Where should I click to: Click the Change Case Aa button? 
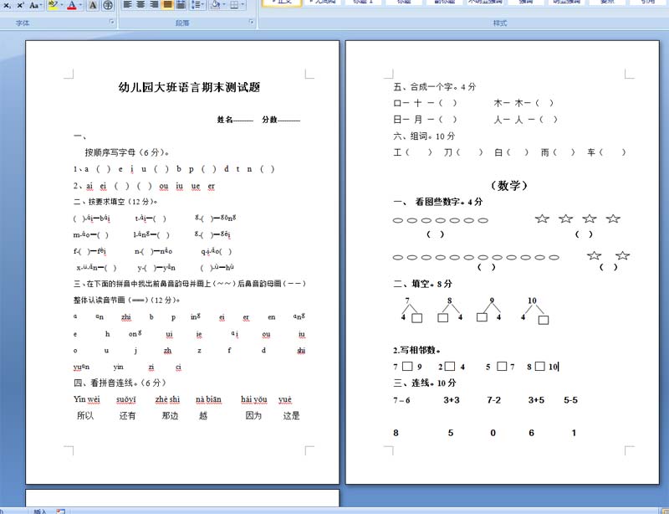[33, 5]
